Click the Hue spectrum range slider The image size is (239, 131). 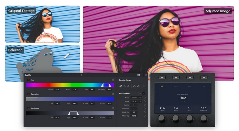(70, 85)
